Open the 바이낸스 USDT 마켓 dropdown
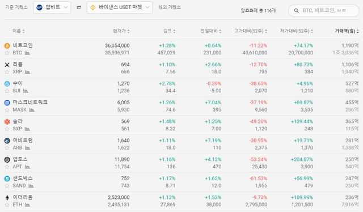Viewport: 363px width, 212px height. tap(120, 7)
